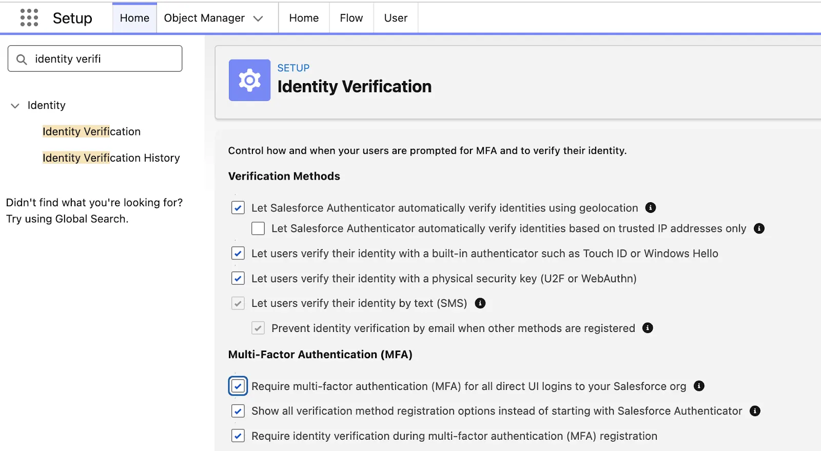Click info icon beside trusted IP addresses option
The height and width of the screenshot is (451, 821).
[x=759, y=229]
